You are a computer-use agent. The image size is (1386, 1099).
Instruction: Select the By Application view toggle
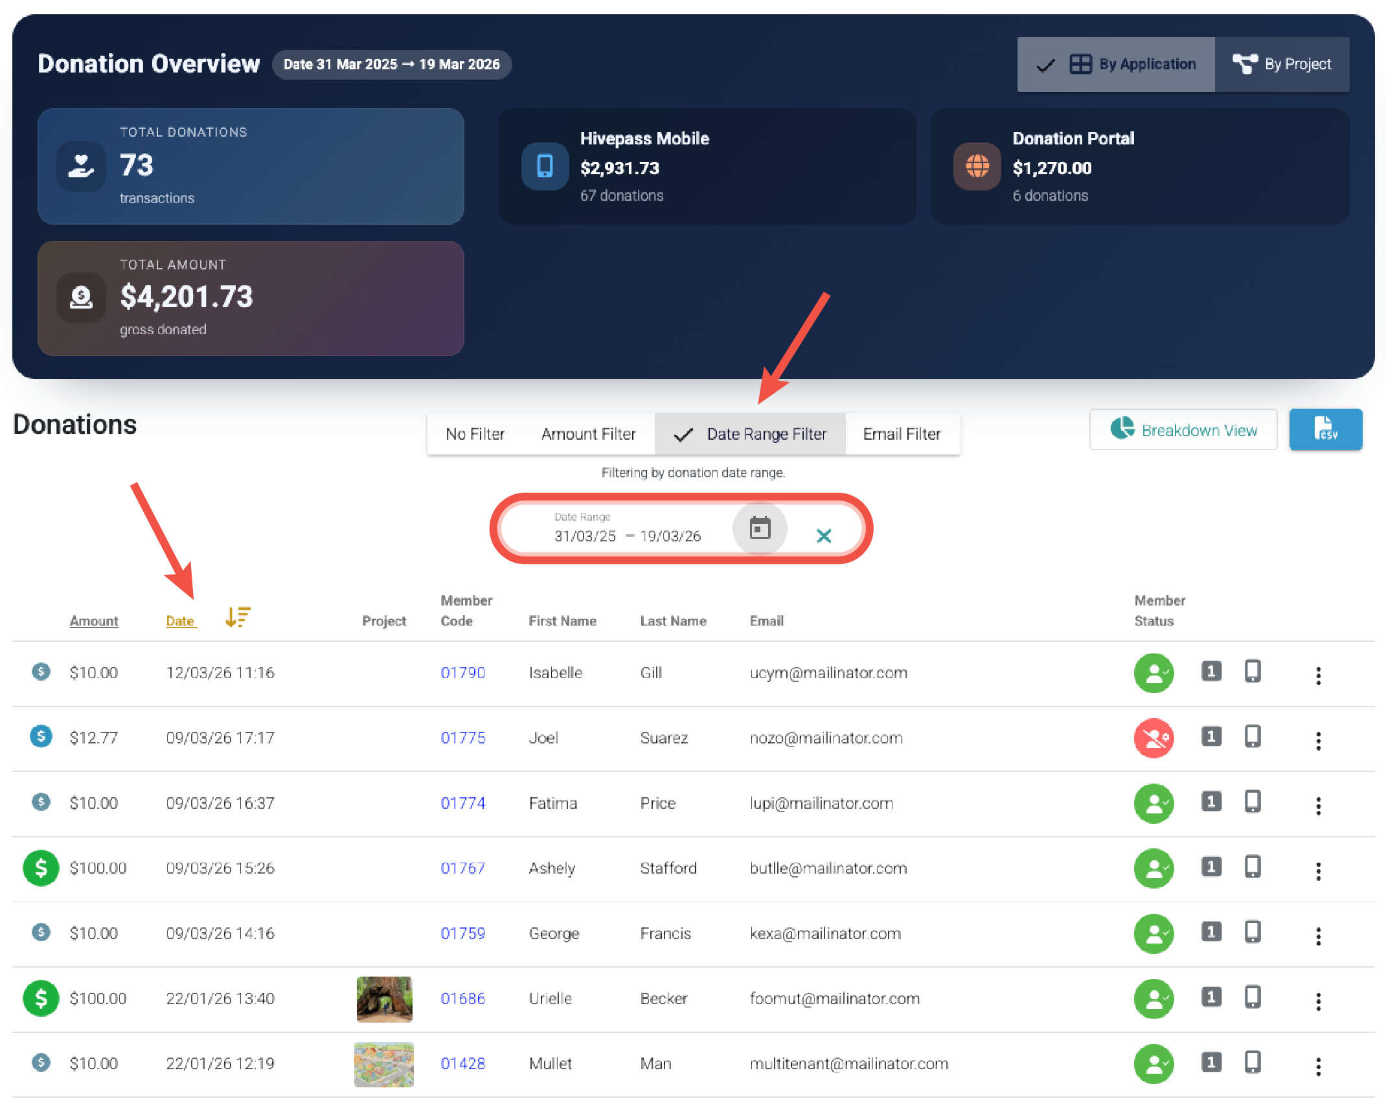(x=1116, y=64)
